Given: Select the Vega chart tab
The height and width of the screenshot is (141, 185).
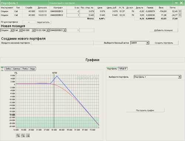Looking at the screenshot, I should click(32, 69).
